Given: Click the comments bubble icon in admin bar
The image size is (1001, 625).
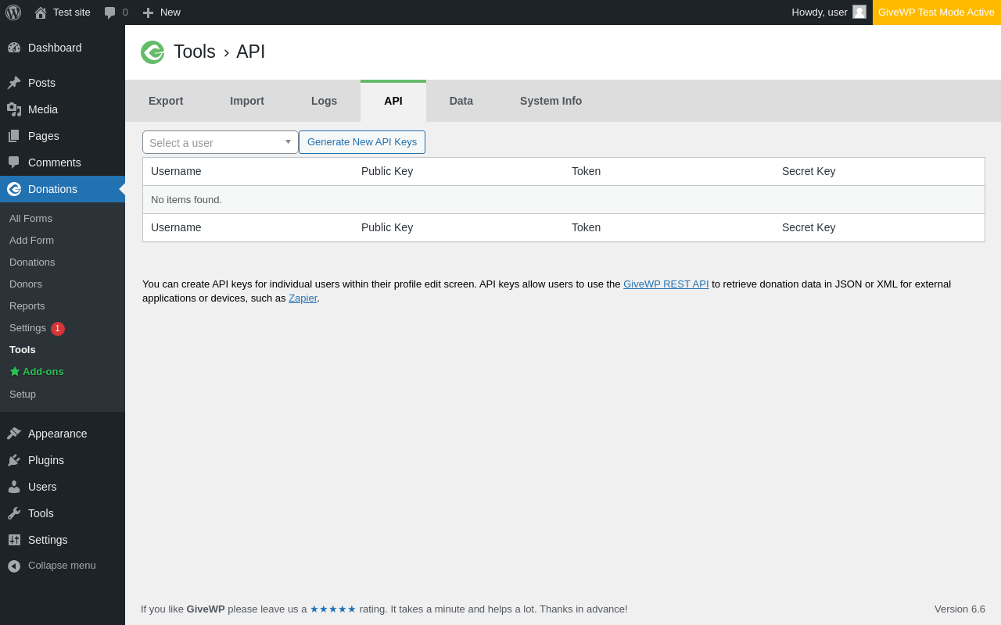Looking at the screenshot, I should [x=110, y=12].
